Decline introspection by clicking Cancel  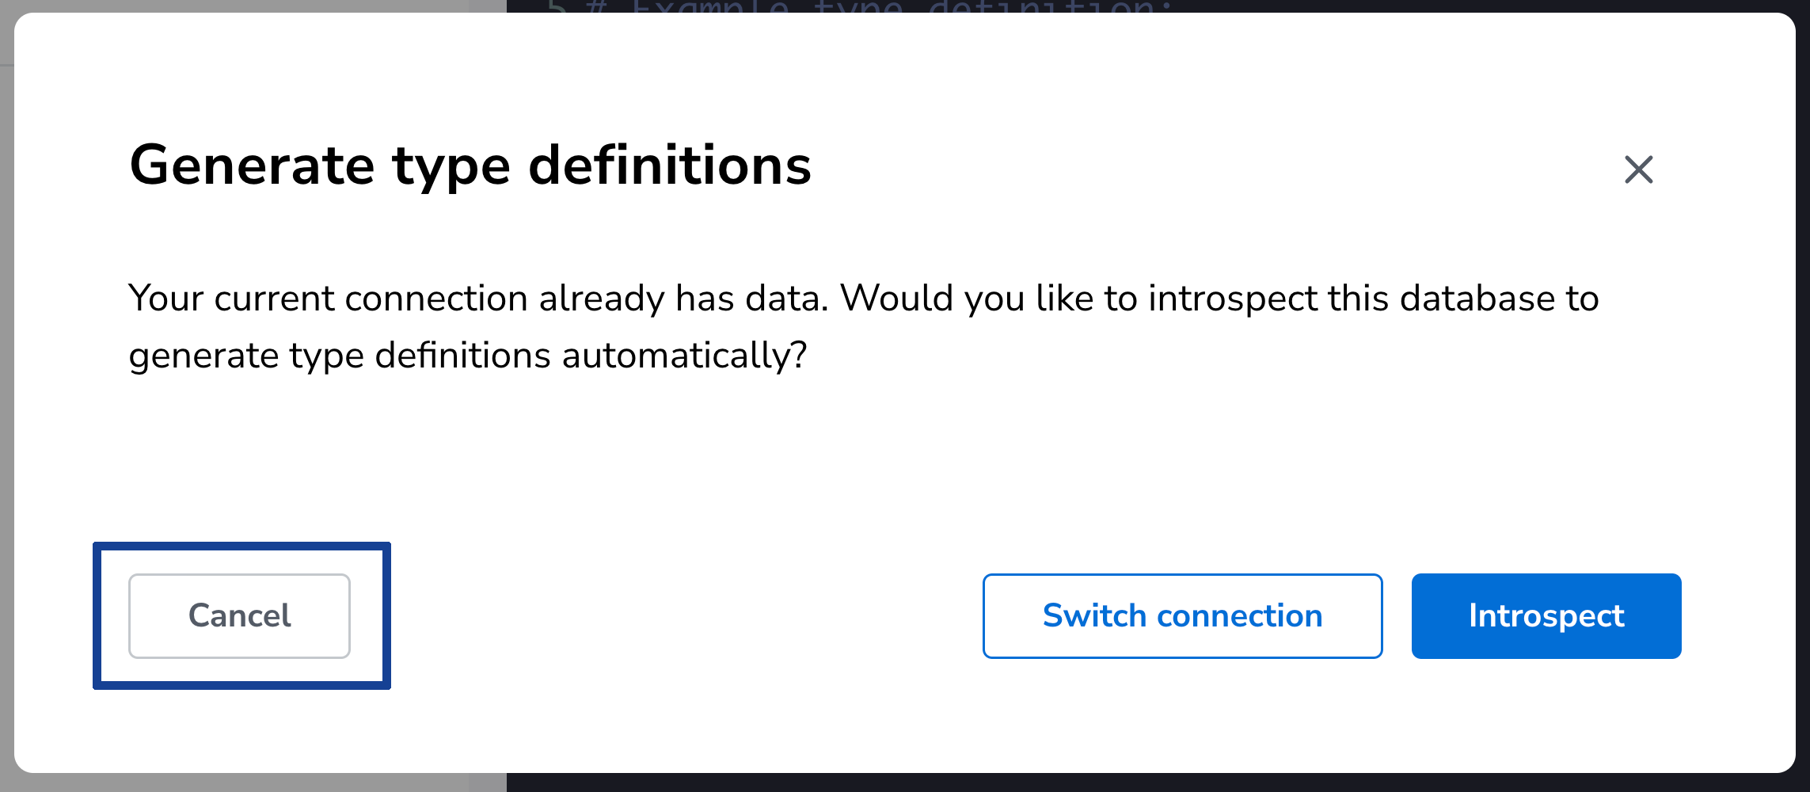pos(238,615)
